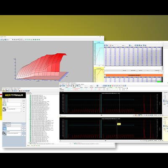Click the yellow tooltip on the lower graph

click(119, 124)
